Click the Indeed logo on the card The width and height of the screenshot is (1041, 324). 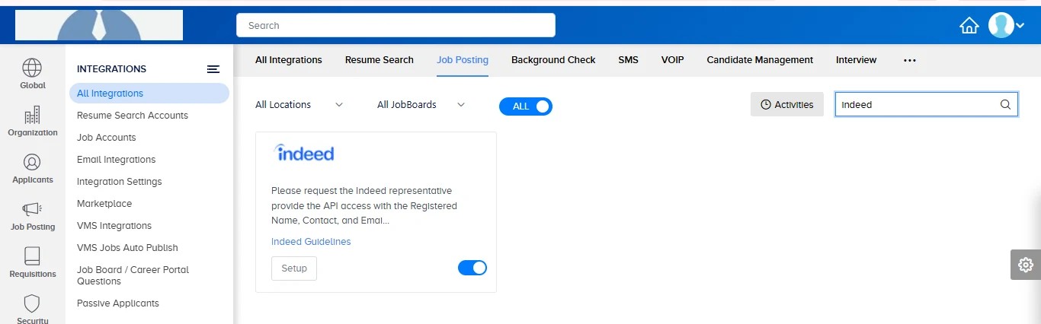(304, 152)
